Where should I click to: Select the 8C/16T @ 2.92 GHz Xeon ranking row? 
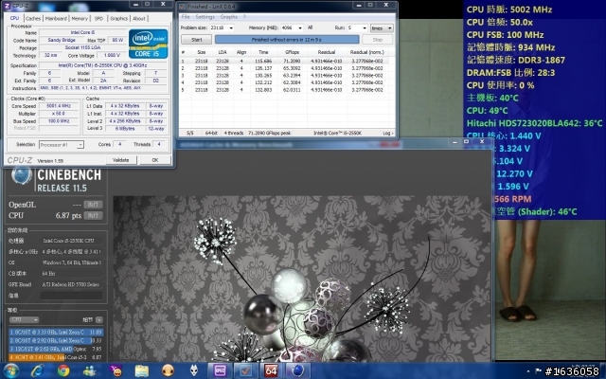[x=56, y=341]
